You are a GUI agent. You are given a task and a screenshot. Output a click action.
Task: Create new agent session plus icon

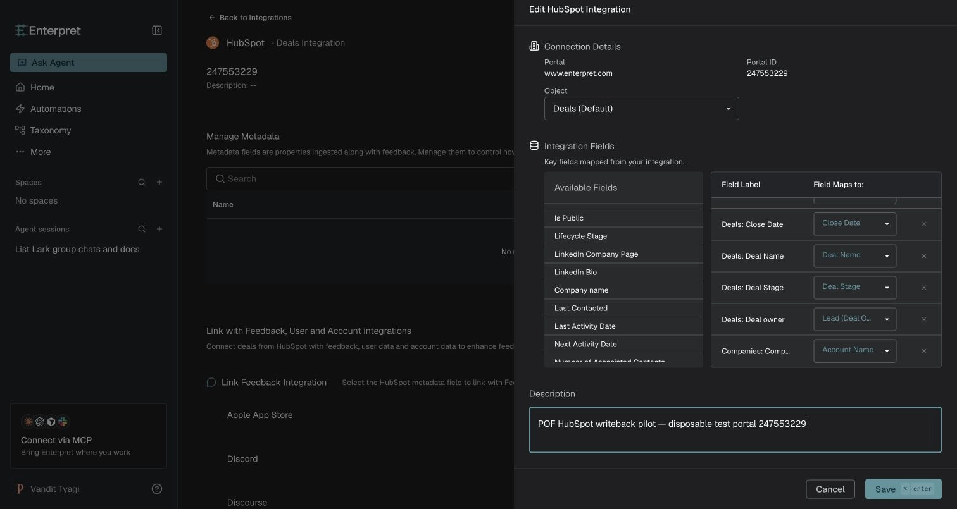click(x=159, y=229)
